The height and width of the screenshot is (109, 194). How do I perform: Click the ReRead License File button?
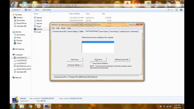(x=122, y=59)
